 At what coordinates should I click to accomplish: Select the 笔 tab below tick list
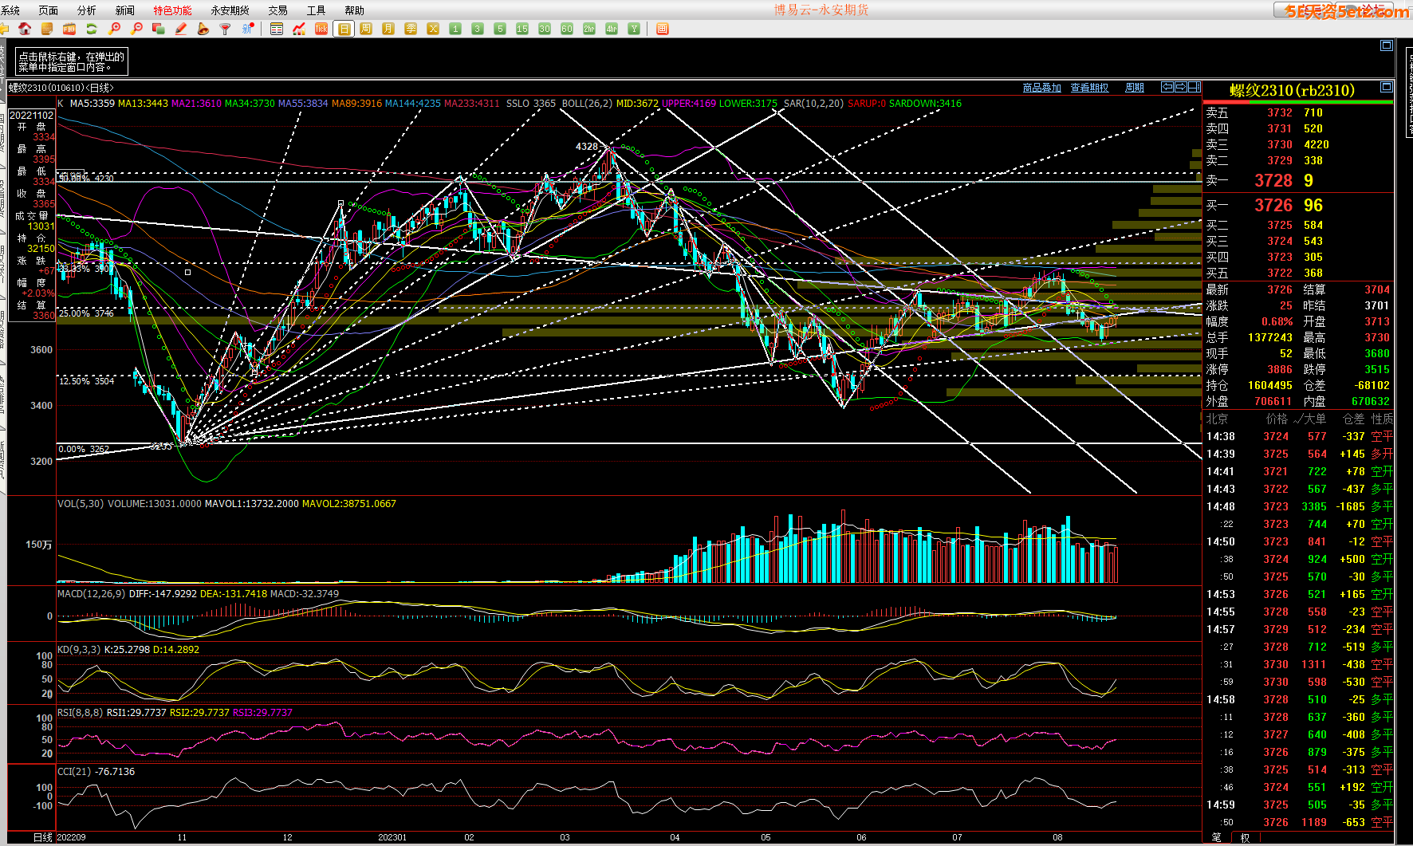click(x=1216, y=837)
